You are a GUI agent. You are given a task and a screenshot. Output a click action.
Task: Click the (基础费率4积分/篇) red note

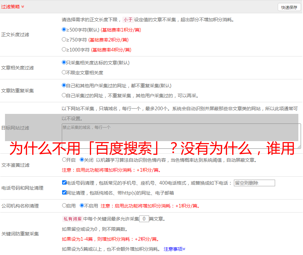point(111,50)
